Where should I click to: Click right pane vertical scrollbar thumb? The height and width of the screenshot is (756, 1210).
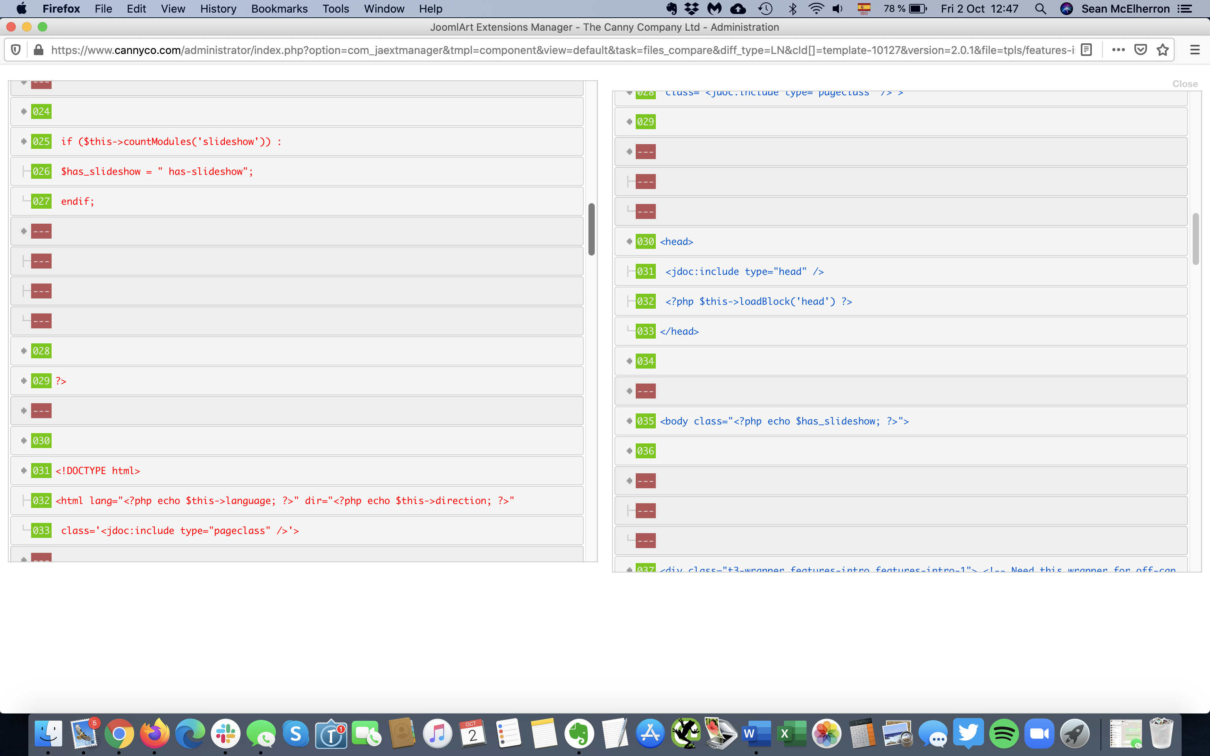point(1195,239)
